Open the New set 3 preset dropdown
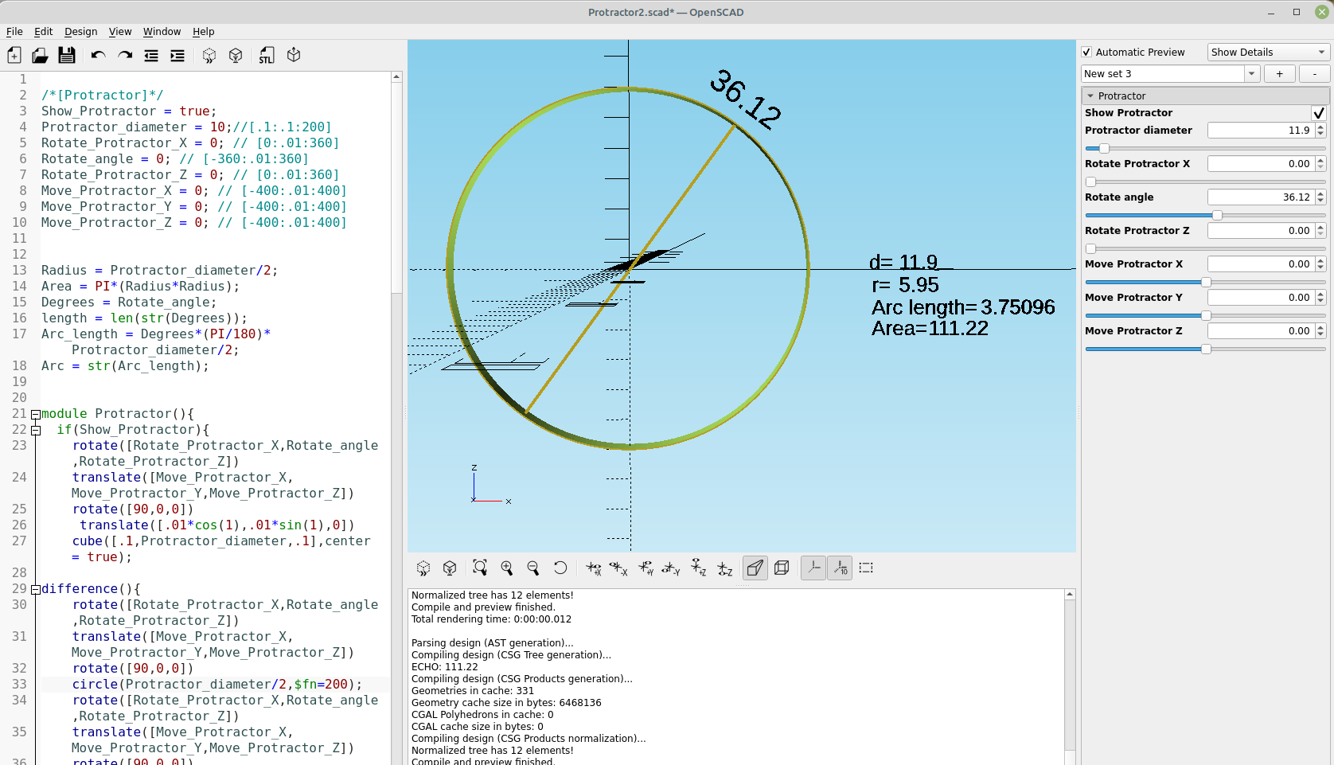1334x765 pixels. (1252, 73)
